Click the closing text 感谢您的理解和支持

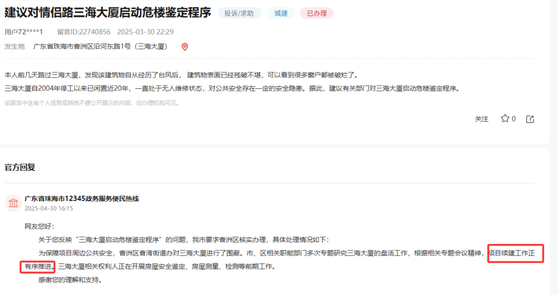click(70, 280)
